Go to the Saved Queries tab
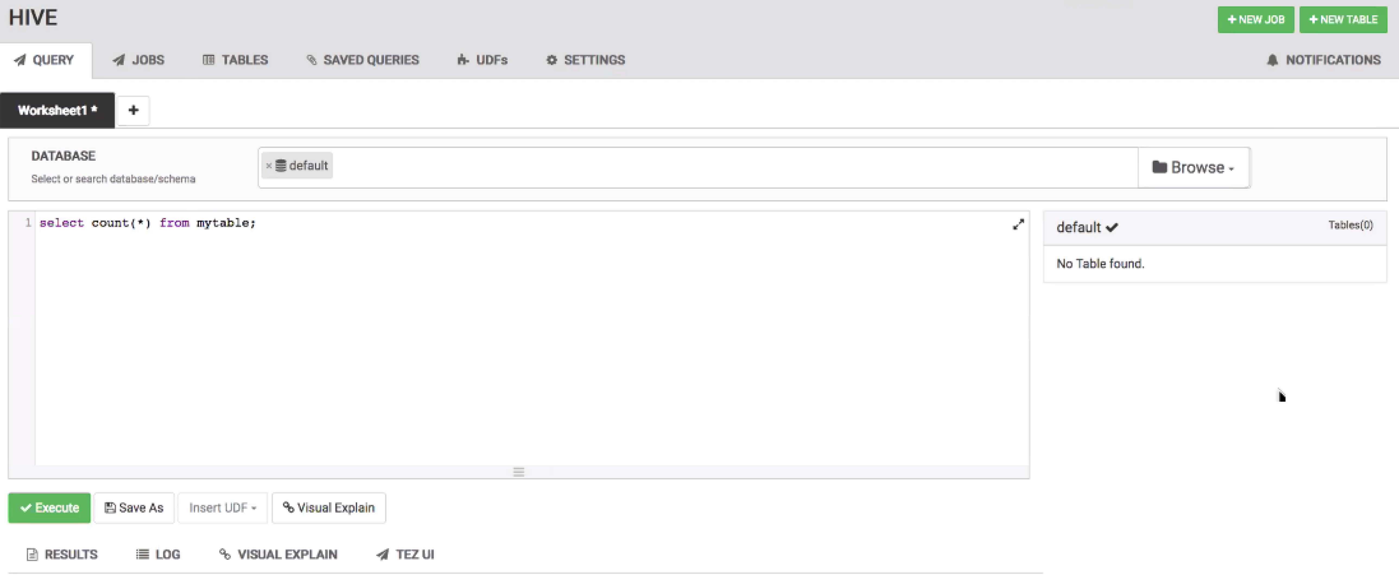Viewport: 1399px width, 576px height. coord(362,60)
